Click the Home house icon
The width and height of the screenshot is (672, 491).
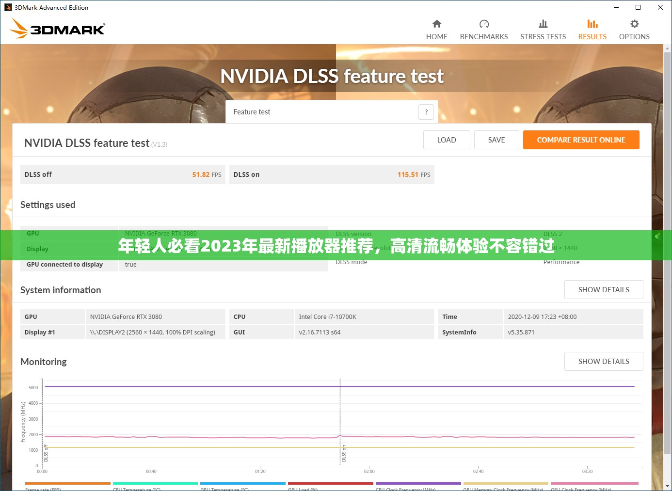(x=437, y=24)
